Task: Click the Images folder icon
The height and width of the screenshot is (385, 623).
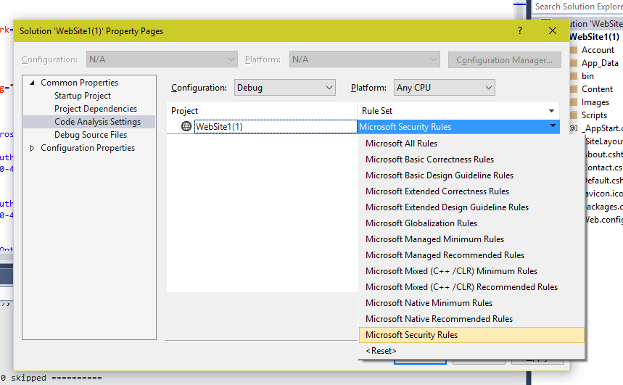Action: pos(574,102)
